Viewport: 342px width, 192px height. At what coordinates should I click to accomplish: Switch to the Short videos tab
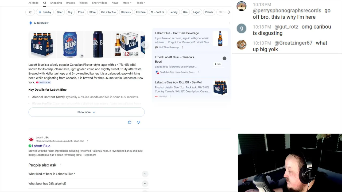99,3
